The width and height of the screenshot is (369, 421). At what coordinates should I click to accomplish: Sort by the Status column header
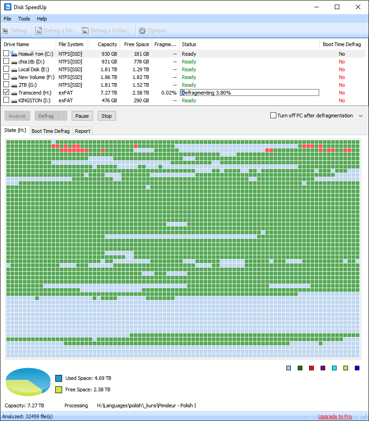coord(249,44)
